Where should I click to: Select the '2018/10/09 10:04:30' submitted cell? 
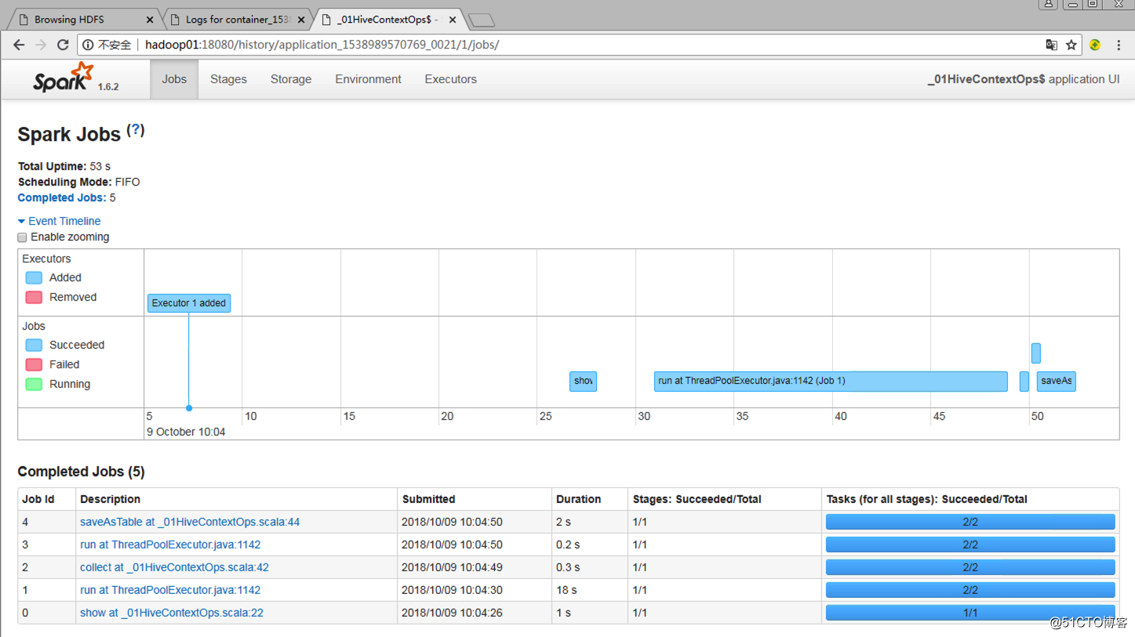point(475,590)
